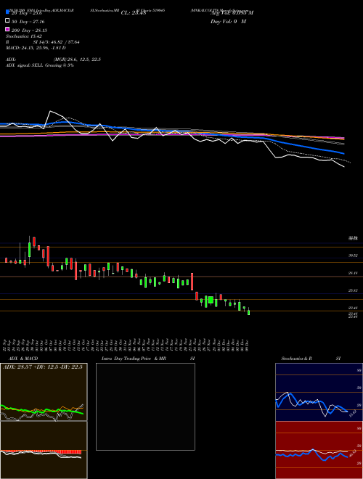The image size is (363, 479).
Task: Open the red RSI indicator panel
Action: 319,450
